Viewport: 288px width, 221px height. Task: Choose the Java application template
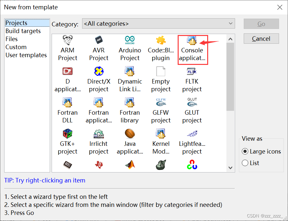[130, 142]
